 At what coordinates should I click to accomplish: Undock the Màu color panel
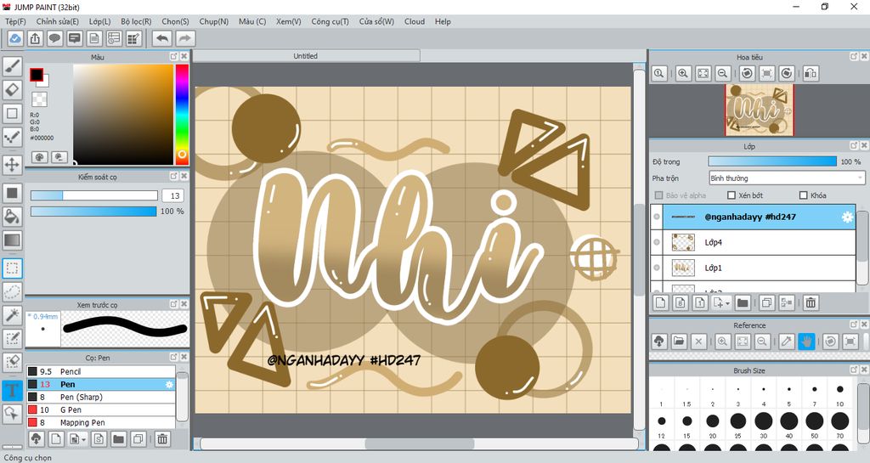pos(173,57)
